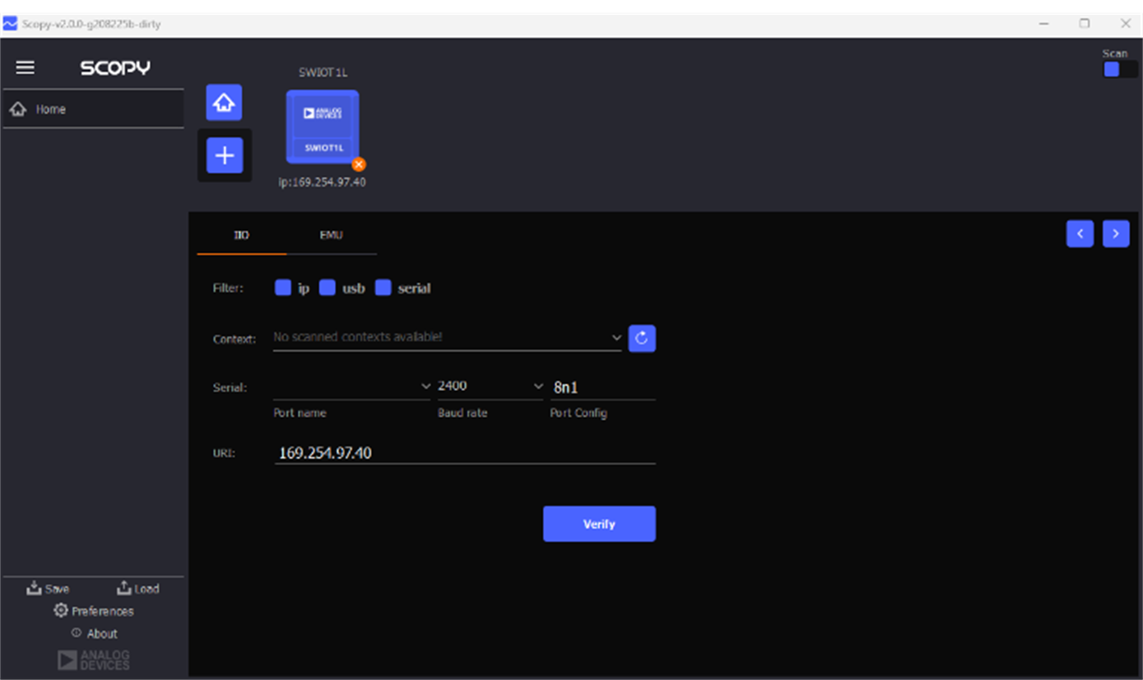This screenshot has height=680, width=1143.
Task: Open the hamburger menu icon
Action: click(26, 68)
